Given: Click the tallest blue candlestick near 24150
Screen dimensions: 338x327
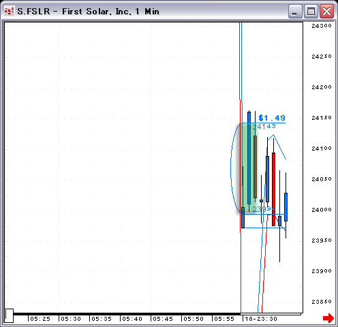Looking at the screenshot, I should [x=249, y=158].
